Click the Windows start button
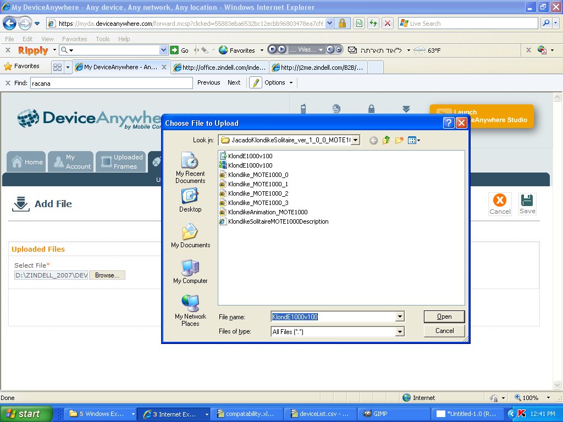The height and width of the screenshot is (422, 563). (x=26, y=414)
